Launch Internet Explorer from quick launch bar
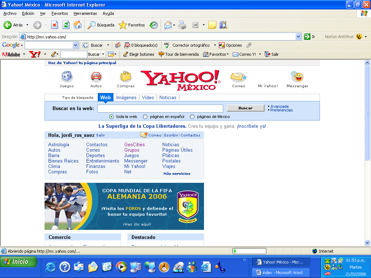 point(50,267)
